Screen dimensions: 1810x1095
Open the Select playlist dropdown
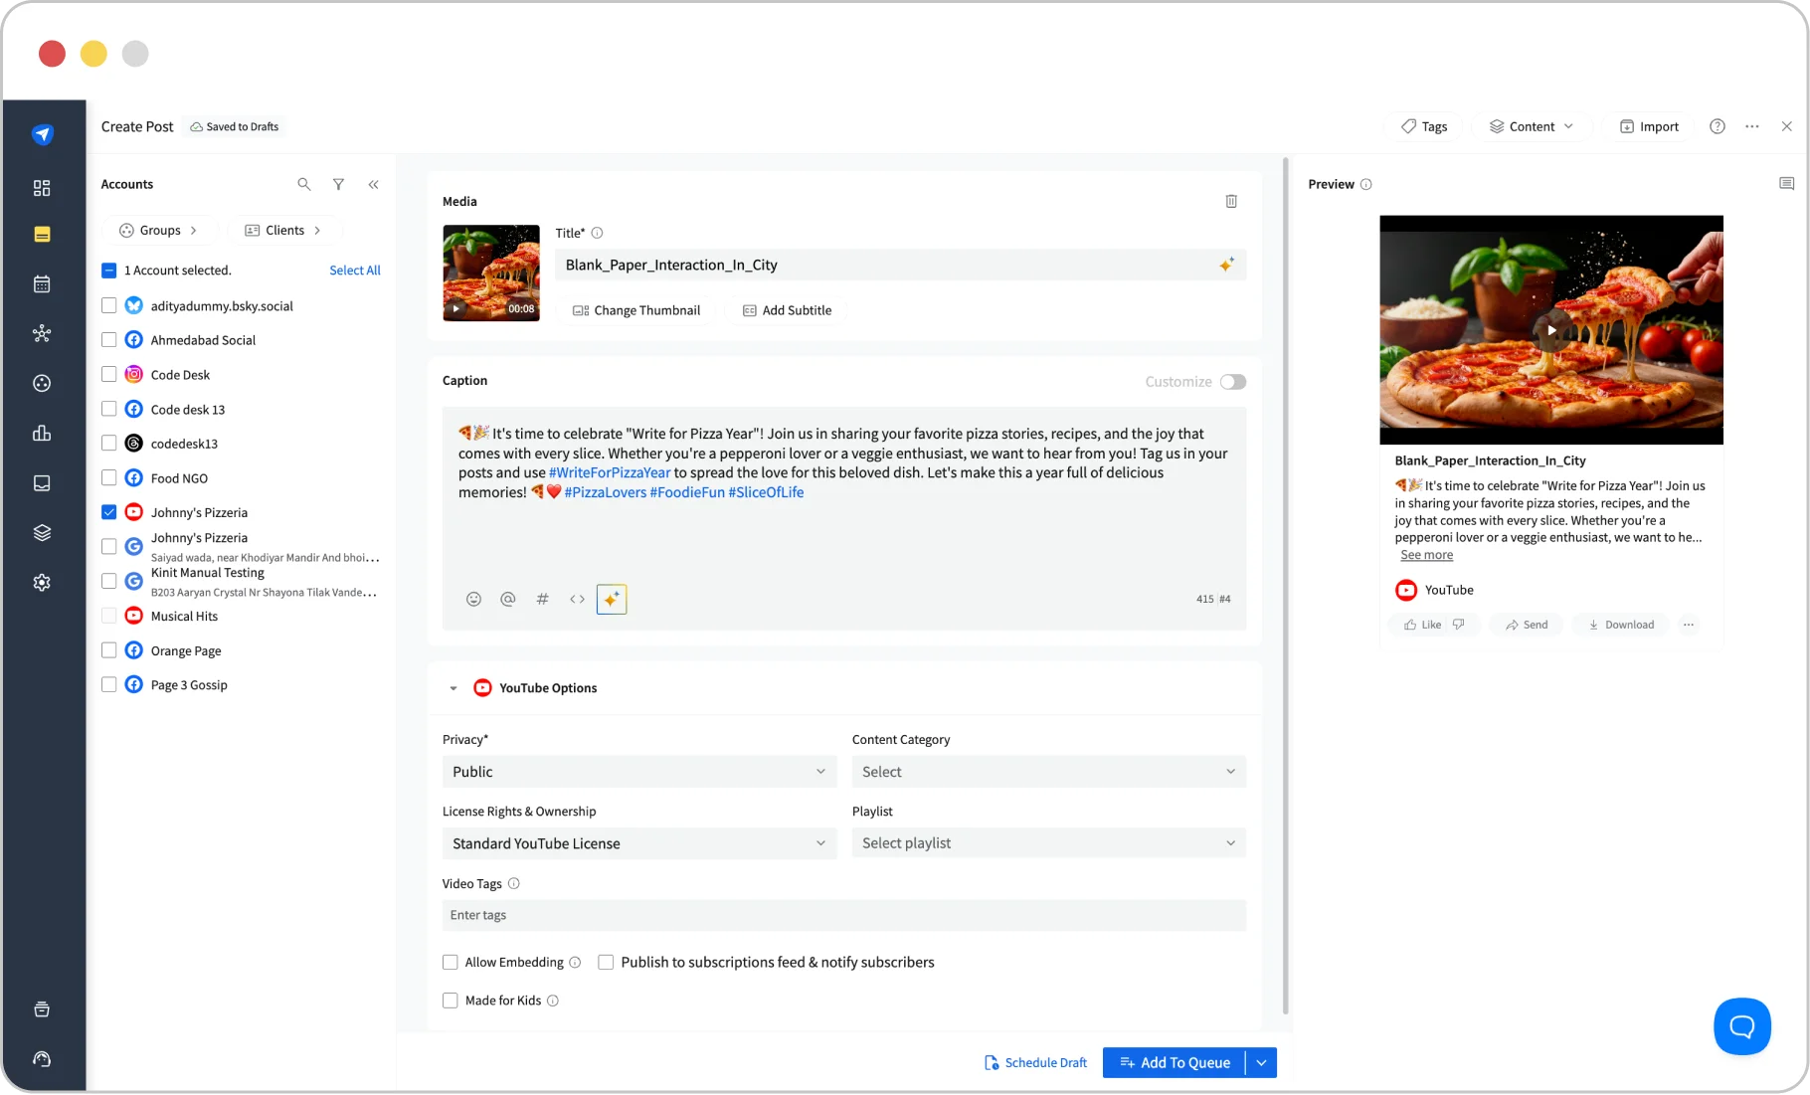pos(1047,842)
